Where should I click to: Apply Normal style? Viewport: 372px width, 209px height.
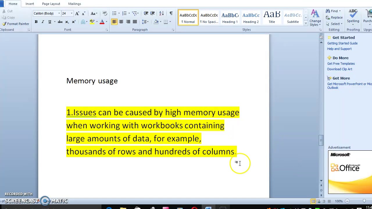(188, 17)
